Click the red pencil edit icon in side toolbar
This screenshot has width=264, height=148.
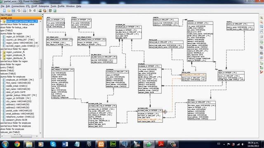point(262,72)
